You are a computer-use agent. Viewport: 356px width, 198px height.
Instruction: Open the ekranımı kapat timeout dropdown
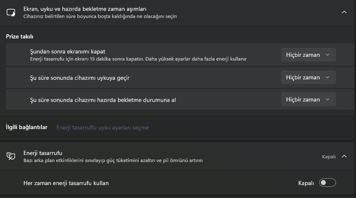(308, 55)
